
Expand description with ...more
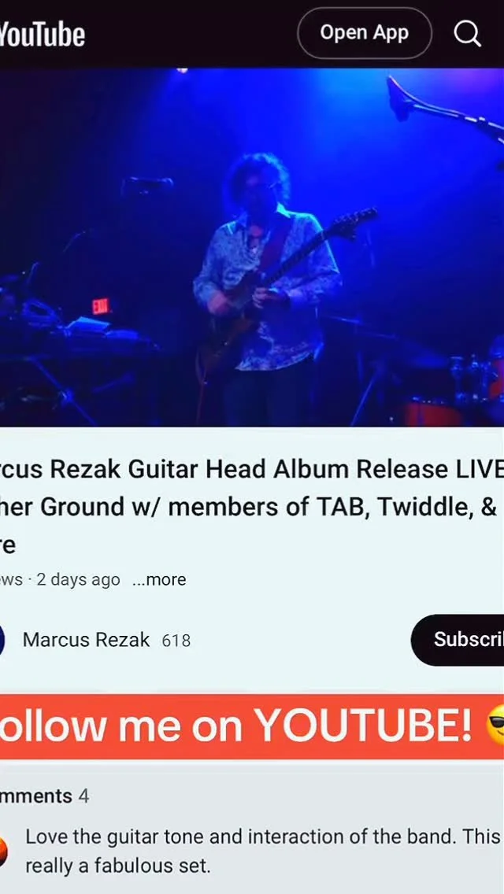point(158,580)
